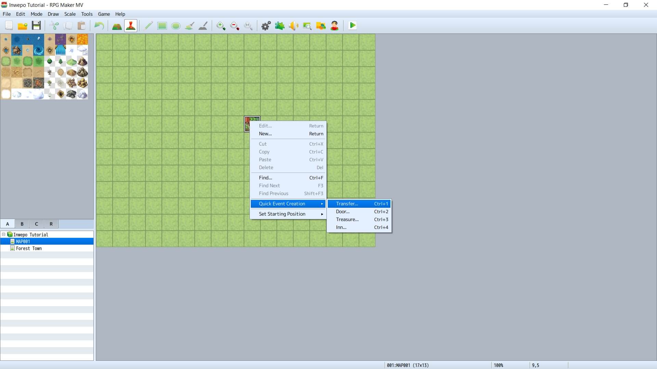Pick the lava tile in palette

pos(82,39)
